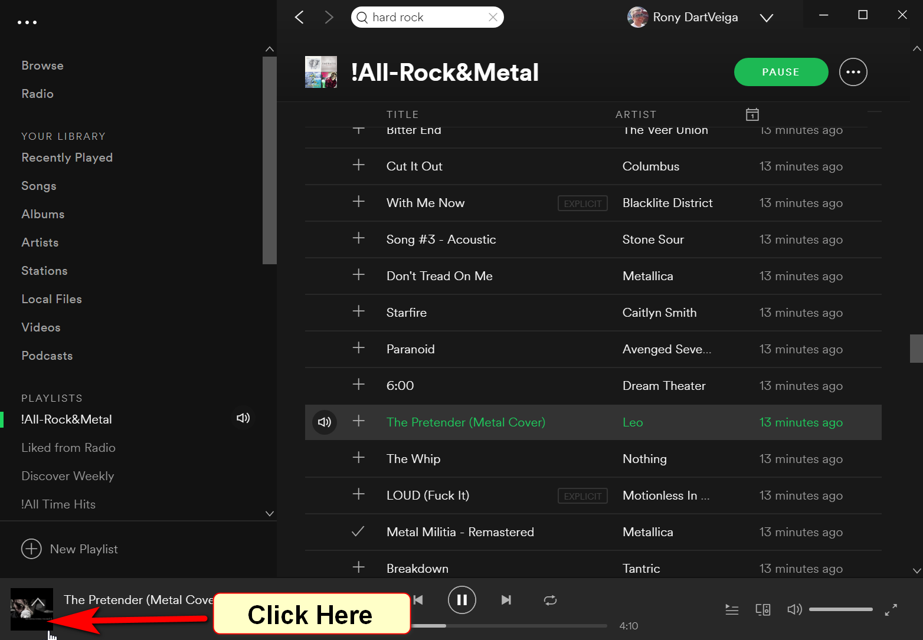Open the three-dot app menu

[27, 22]
